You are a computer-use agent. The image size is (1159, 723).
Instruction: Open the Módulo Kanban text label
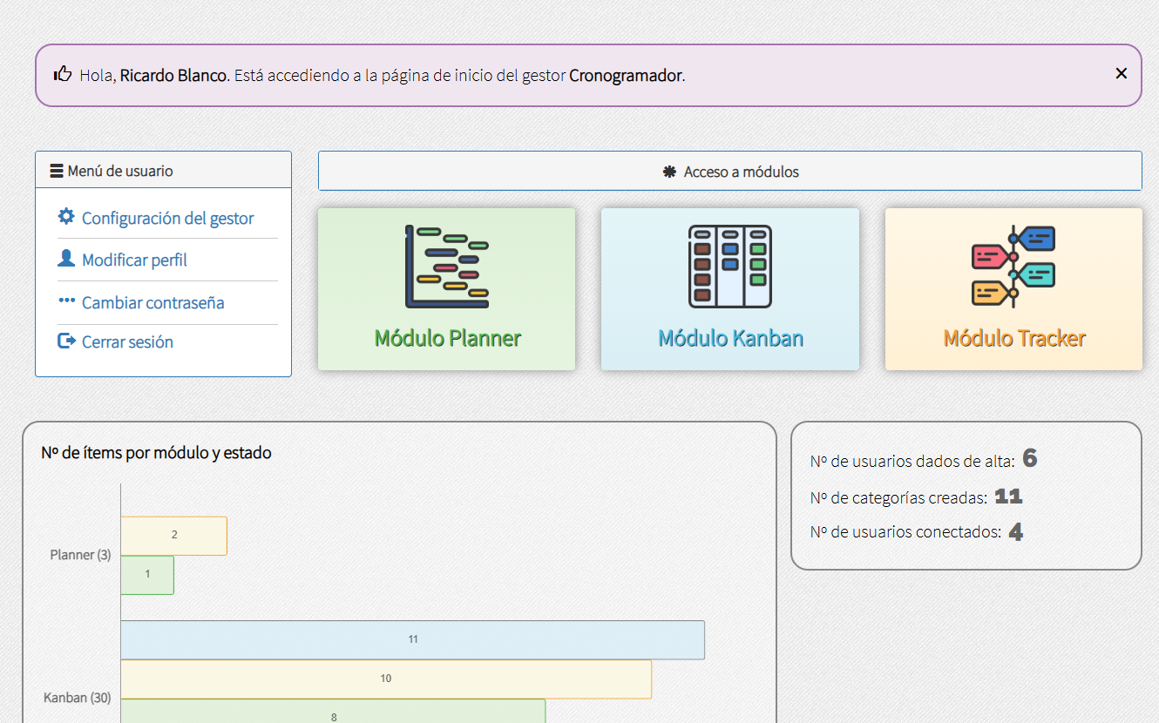(730, 338)
